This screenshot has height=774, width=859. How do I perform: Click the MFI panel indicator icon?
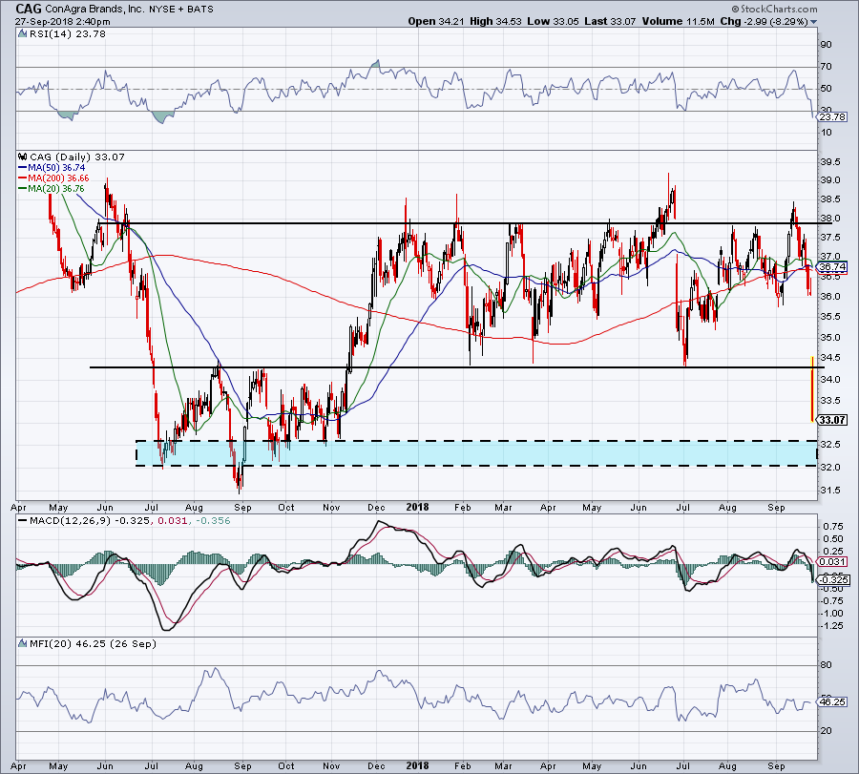tap(22, 643)
